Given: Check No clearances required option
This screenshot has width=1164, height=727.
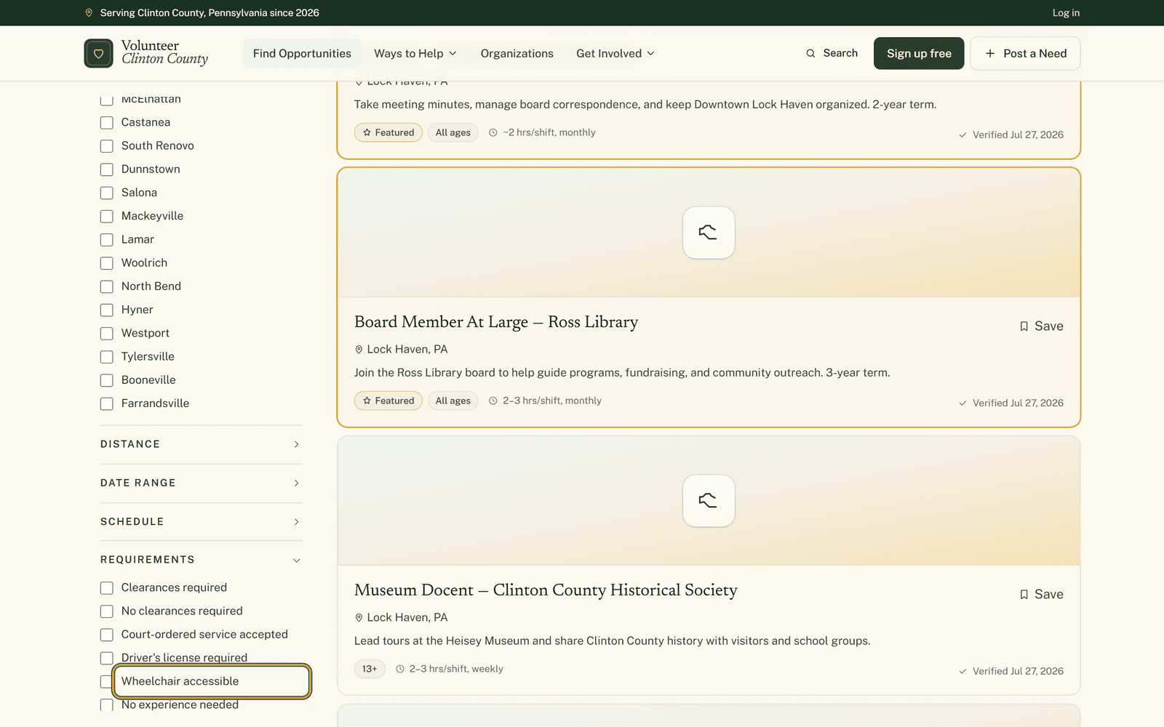Looking at the screenshot, I should 107,611.
